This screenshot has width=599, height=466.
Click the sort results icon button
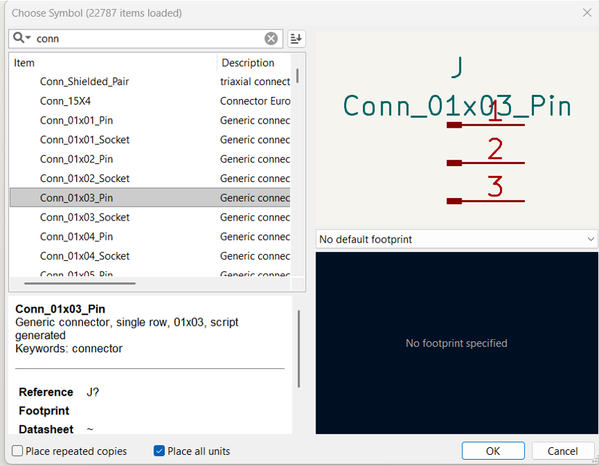pyautogui.click(x=296, y=38)
